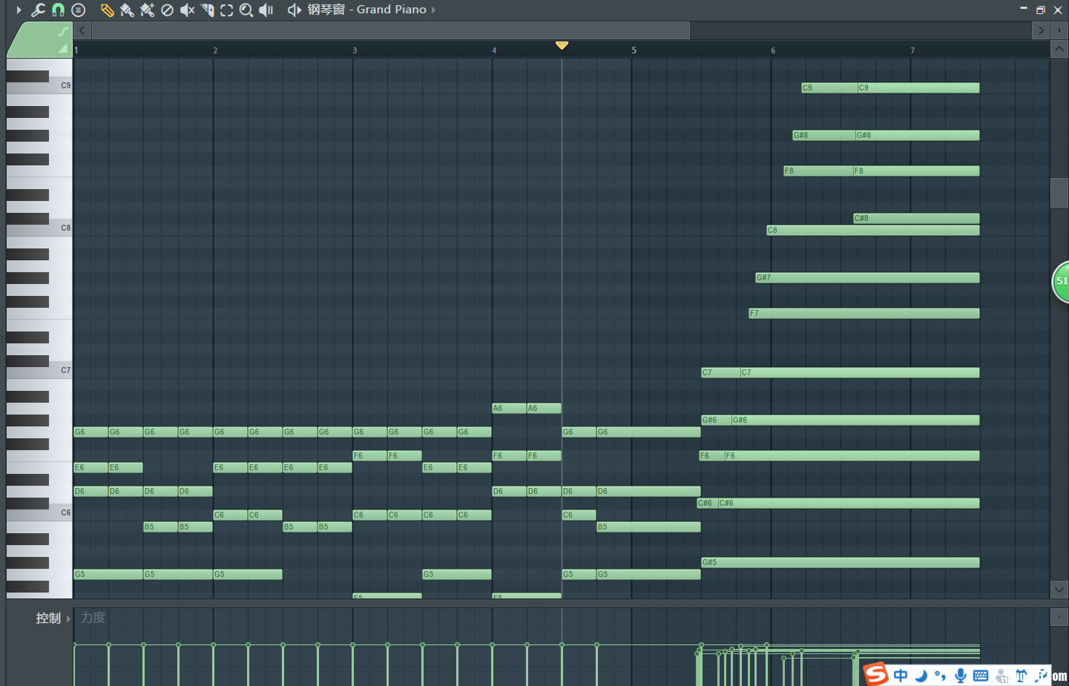Click the horizontal scroll left arrow
Image resolution: width=1069 pixels, height=686 pixels.
pyautogui.click(x=82, y=30)
